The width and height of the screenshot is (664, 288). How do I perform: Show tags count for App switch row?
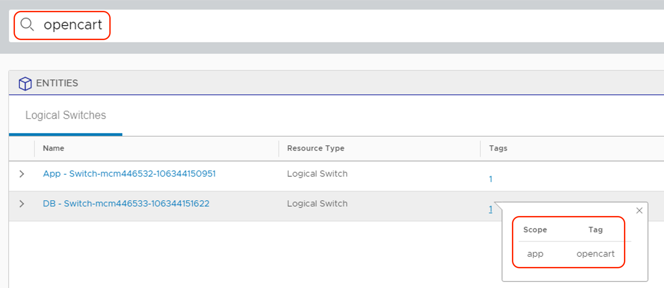pos(491,179)
